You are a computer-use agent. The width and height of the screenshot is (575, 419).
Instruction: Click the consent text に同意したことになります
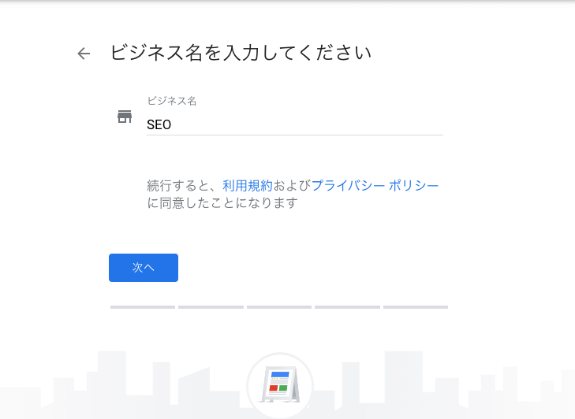pos(222,202)
